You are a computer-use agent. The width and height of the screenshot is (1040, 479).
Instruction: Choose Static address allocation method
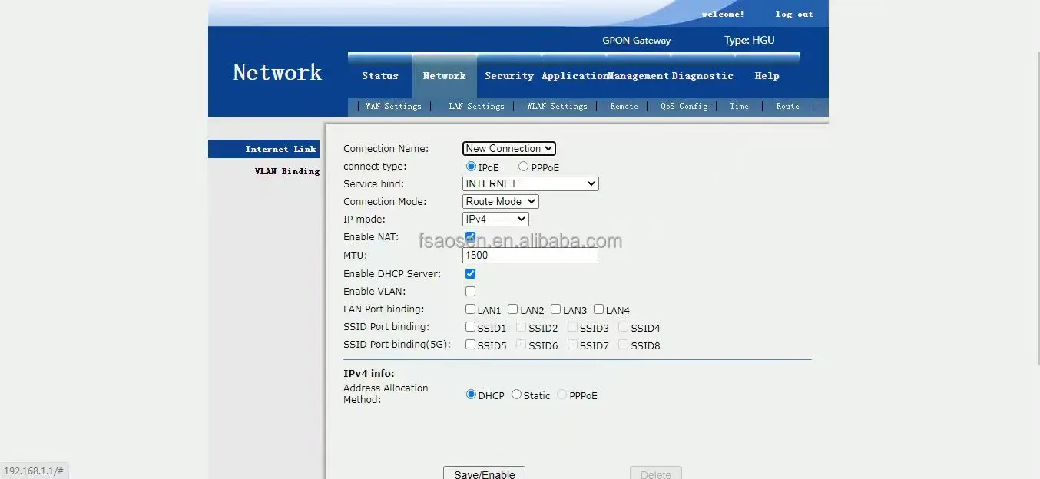point(516,395)
